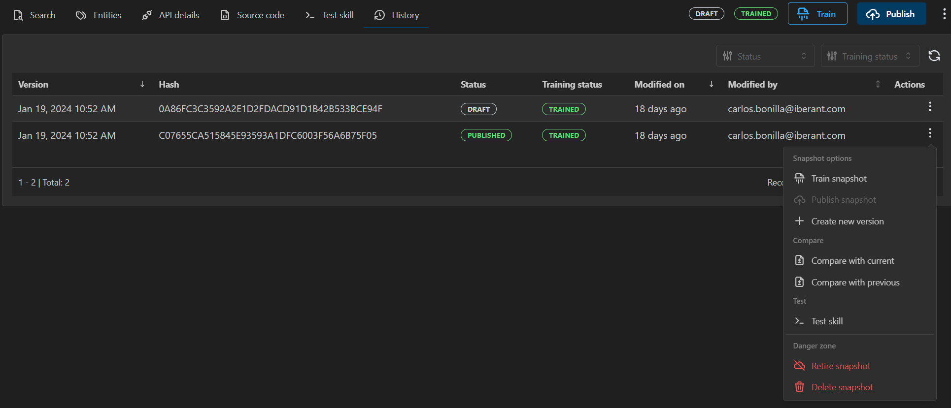Open the more options kebab at top right

coord(944,14)
